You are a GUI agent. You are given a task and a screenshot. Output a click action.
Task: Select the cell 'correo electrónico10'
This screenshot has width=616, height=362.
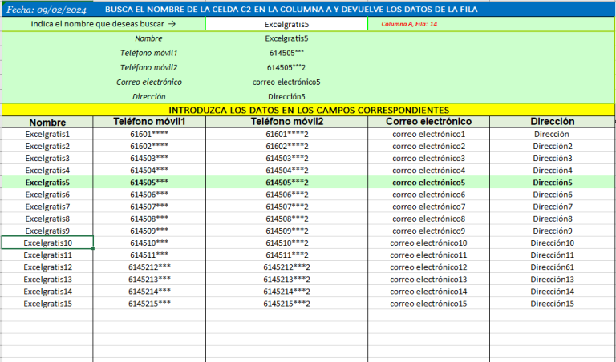tap(428, 243)
